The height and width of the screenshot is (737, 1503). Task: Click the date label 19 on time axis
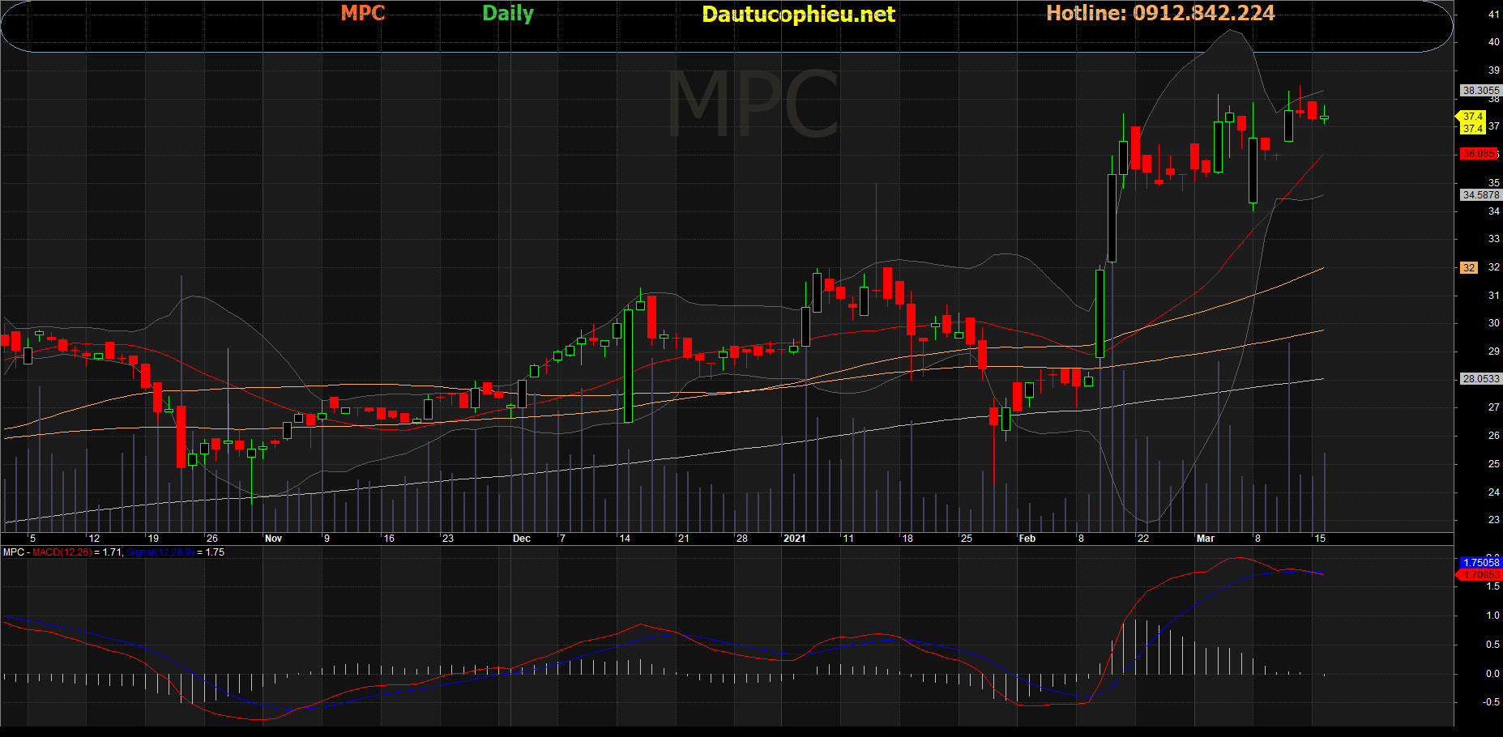(x=153, y=539)
